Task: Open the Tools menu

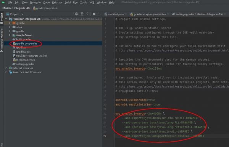Action: pos(83,3)
